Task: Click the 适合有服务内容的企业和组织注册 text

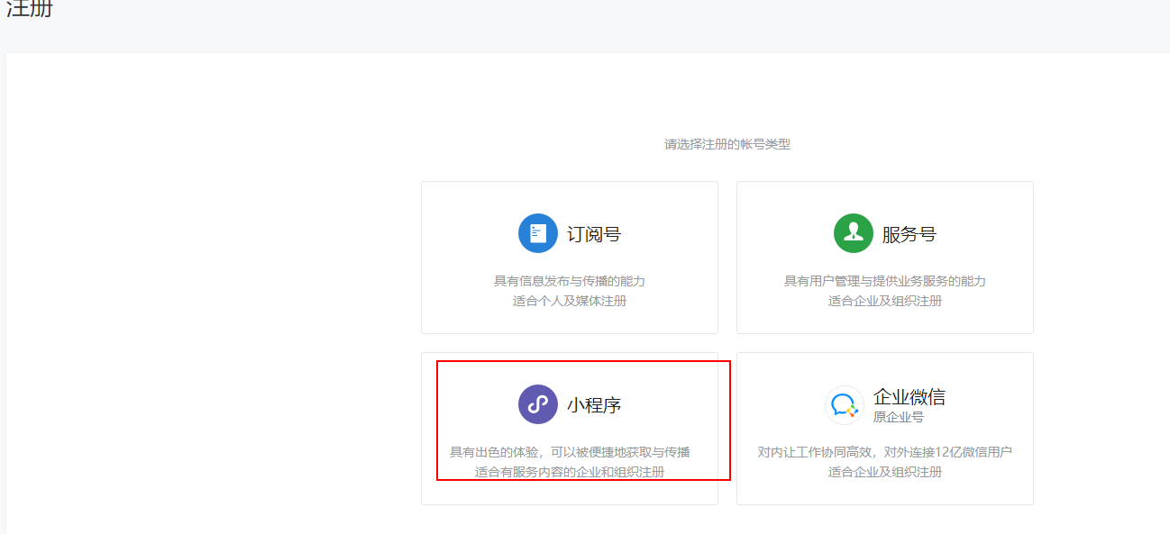Action: tap(569, 472)
